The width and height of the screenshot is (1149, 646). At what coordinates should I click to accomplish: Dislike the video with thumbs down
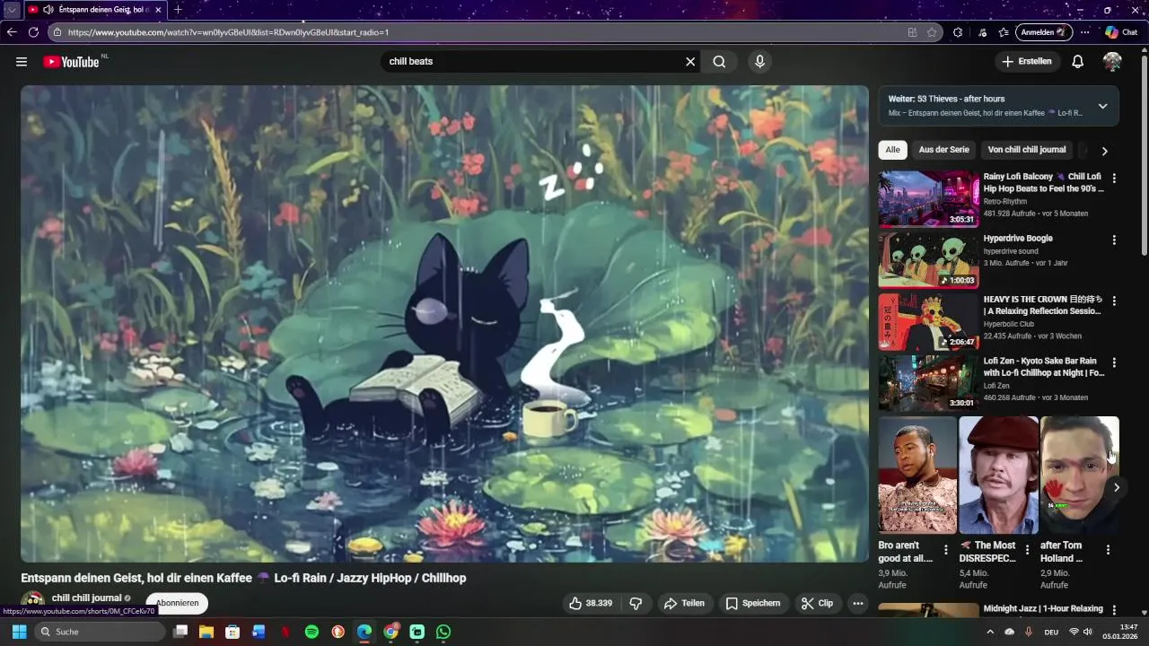click(x=636, y=603)
